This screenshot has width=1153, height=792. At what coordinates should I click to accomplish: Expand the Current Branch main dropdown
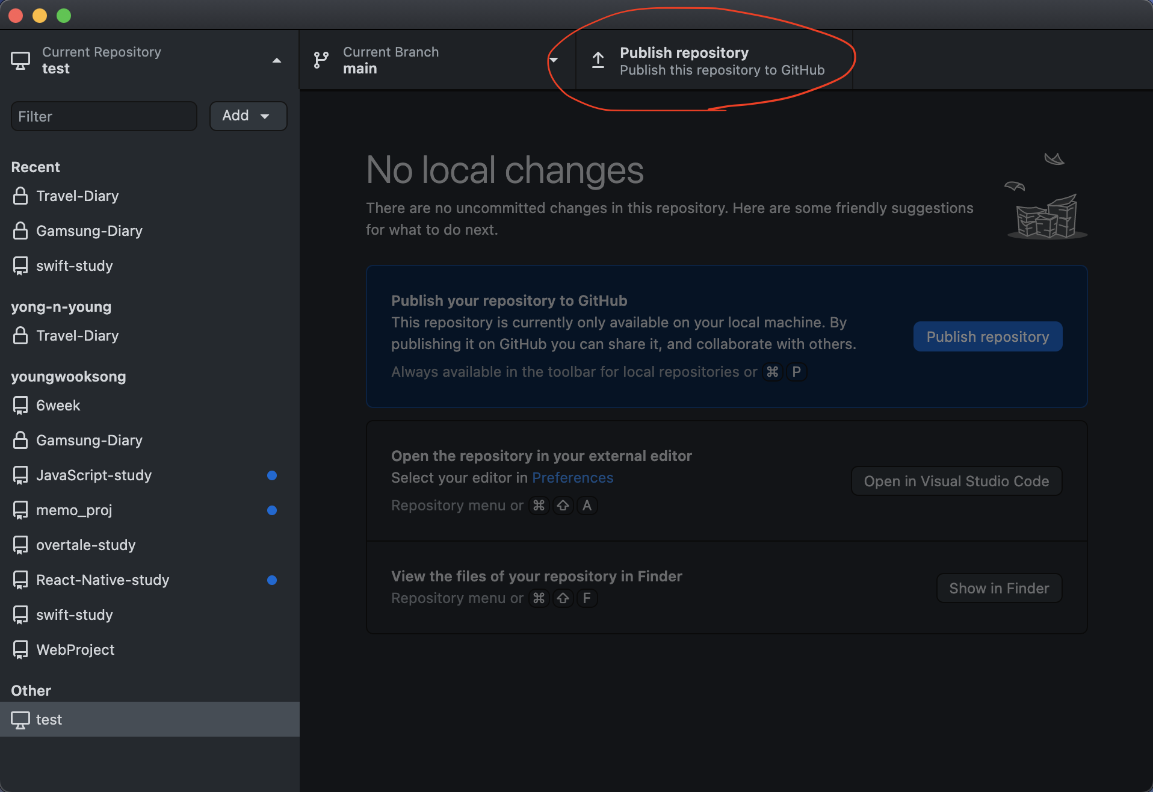click(554, 60)
